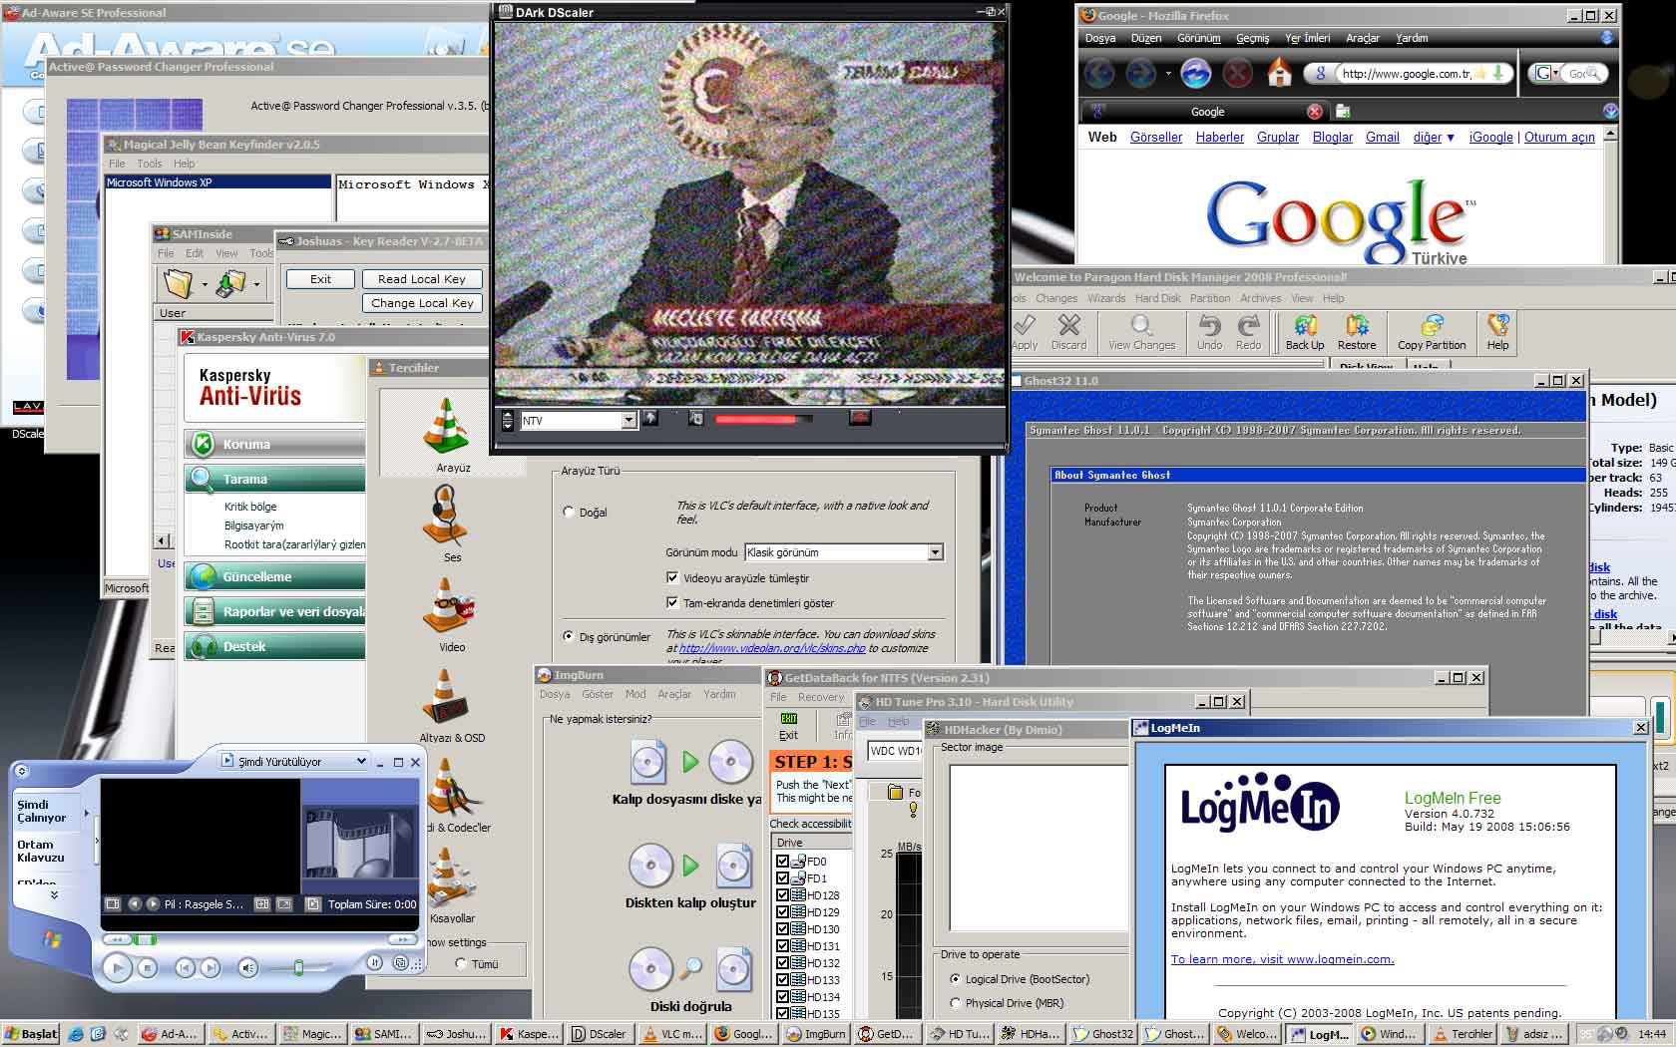The height and width of the screenshot is (1047, 1676).
Task: Click Media Player previous track button
Action: [185, 967]
